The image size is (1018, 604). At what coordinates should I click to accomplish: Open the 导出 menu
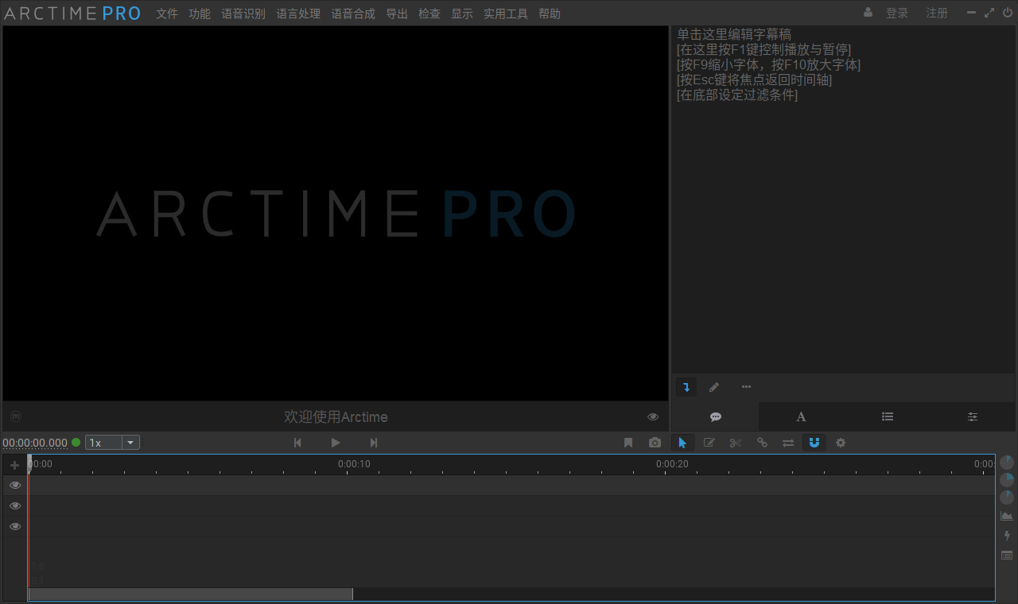[397, 14]
